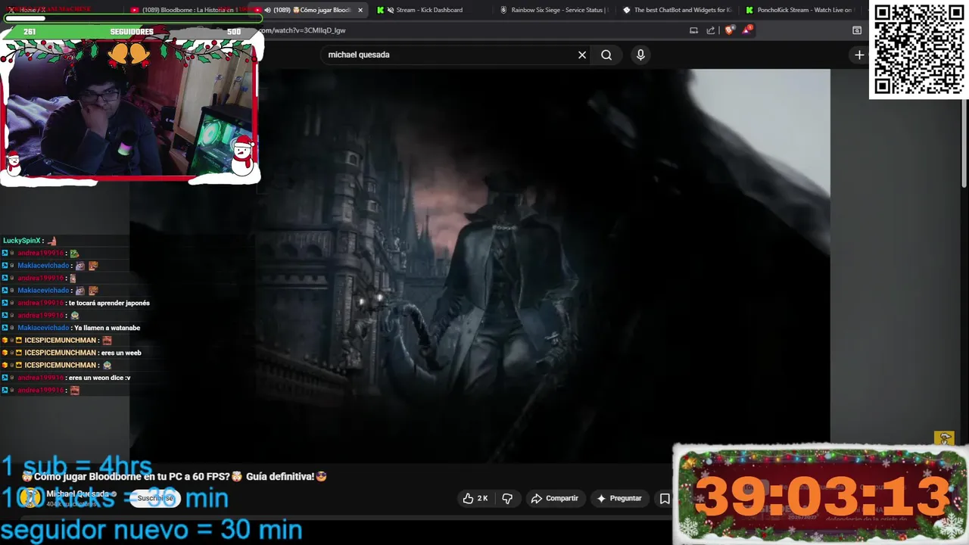The height and width of the screenshot is (545, 969).
Task: Click the cast/screen icon in address bar
Action: pyautogui.click(x=693, y=30)
